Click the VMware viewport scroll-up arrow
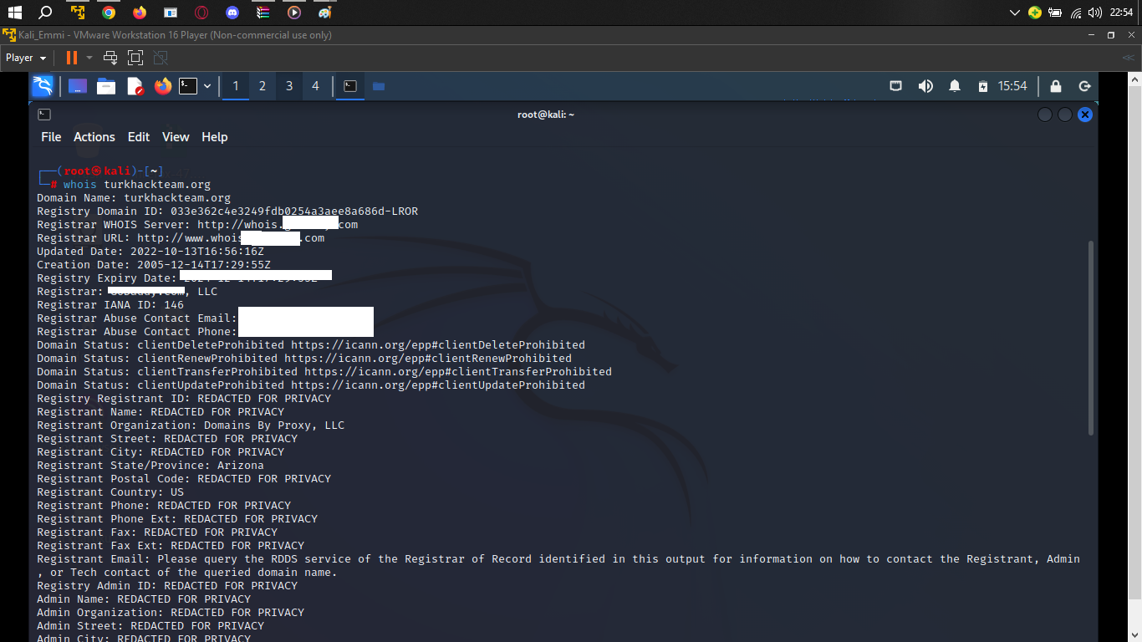Image resolution: width=1142 pixels, height=642 pixels. pos(1134,79)
